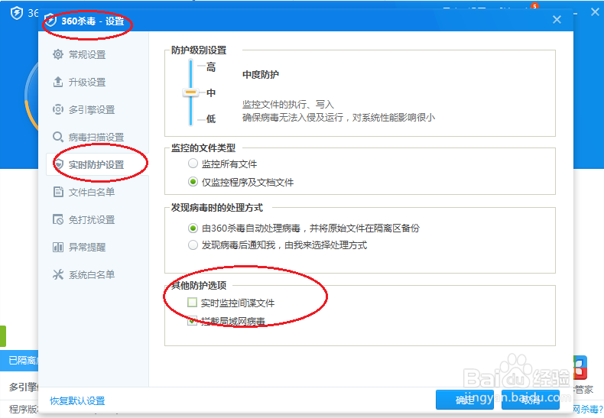
Task: Click the 中 level label
Action: coord(211,92)
